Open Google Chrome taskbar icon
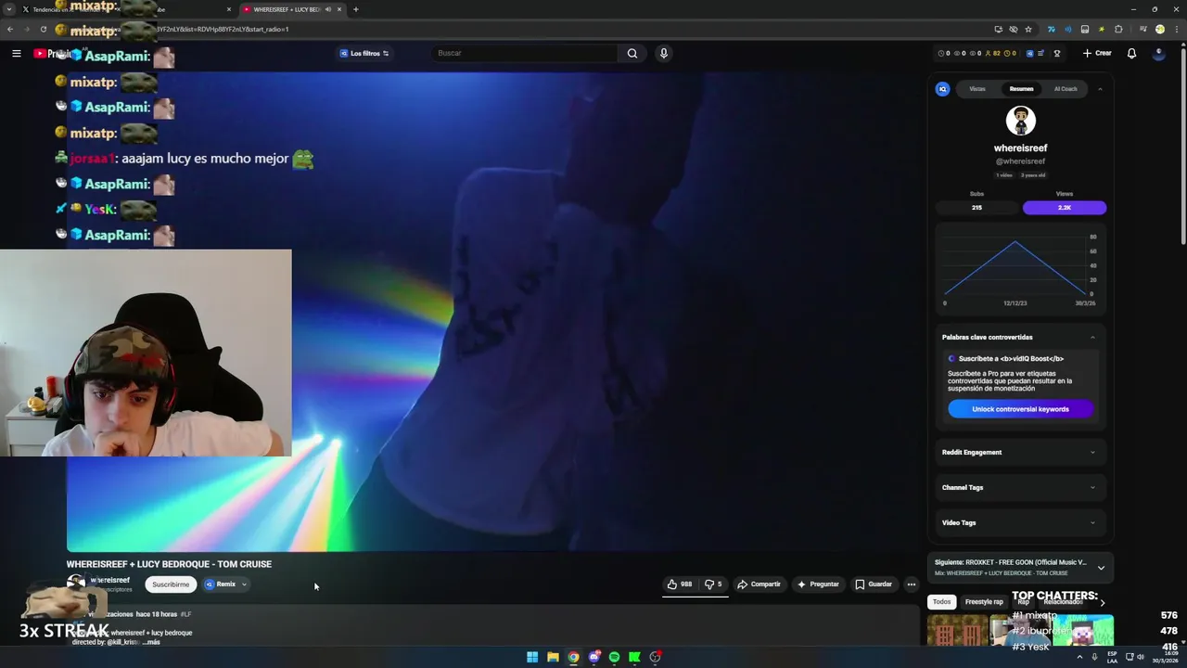The width and height of the screenshot is (1187, 668). 573,657
